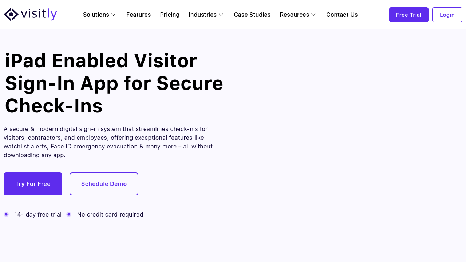The width and height of the screenshot is (466, 262).
Task: Click the bullet icon before No credit card required
Action: 69,214
